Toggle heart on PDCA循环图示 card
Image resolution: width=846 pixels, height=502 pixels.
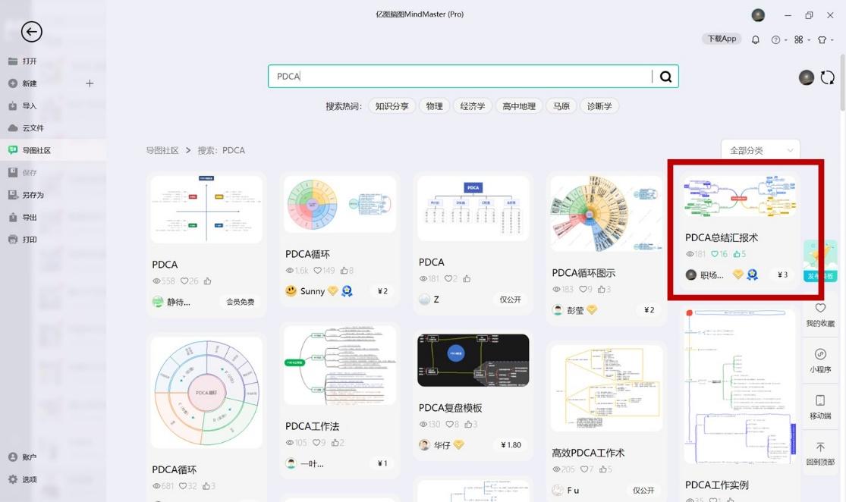click(x=583, y=289)
